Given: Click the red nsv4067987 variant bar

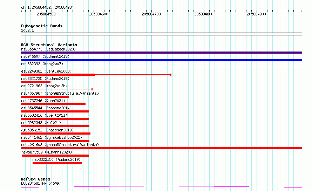Looking at the screenshot, I should [x=45, y=97].
